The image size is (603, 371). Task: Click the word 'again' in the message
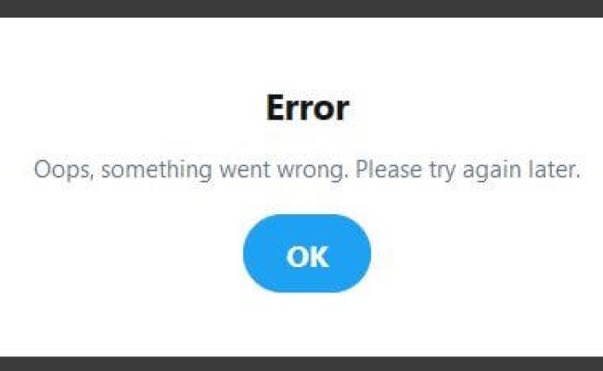(492, 171)
